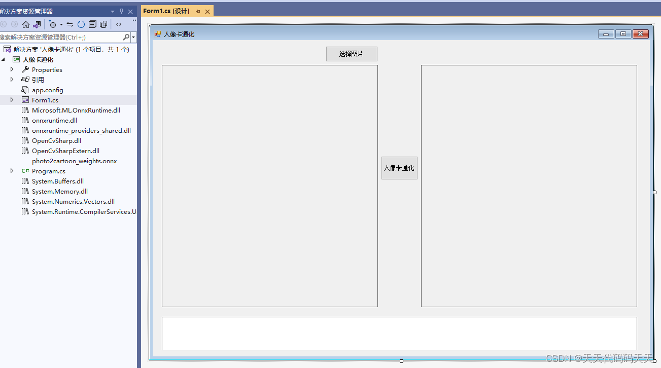Open search options dropdown next to magnifier
Image resolution: width=661 pixels, height=368 pixels.
133,37
